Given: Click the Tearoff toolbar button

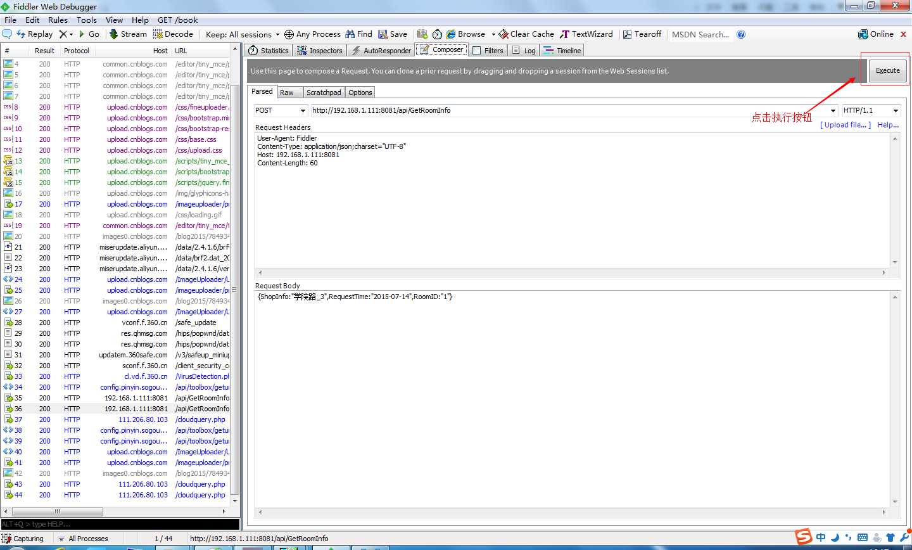Looking at the screenshot, I should (642, 34).
